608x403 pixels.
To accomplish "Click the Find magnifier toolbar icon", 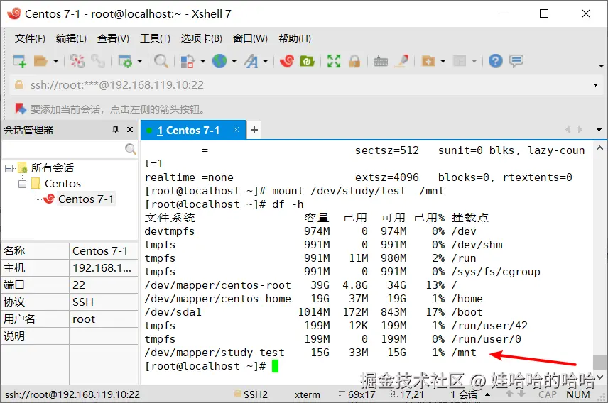I will pyautogui.click(x=161, y=61).
